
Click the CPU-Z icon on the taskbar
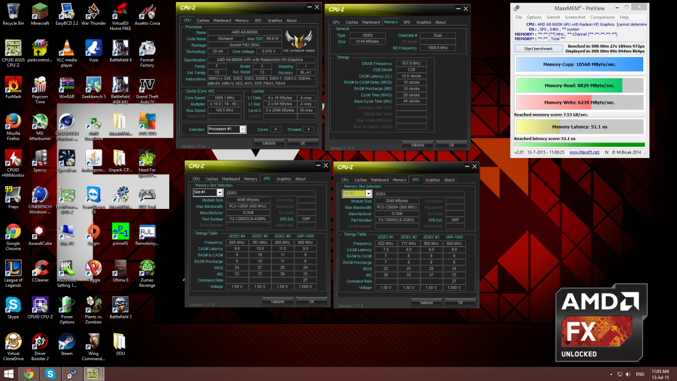(92, 374)
